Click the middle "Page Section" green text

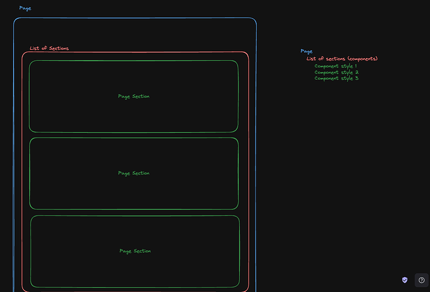click(134, 173)
